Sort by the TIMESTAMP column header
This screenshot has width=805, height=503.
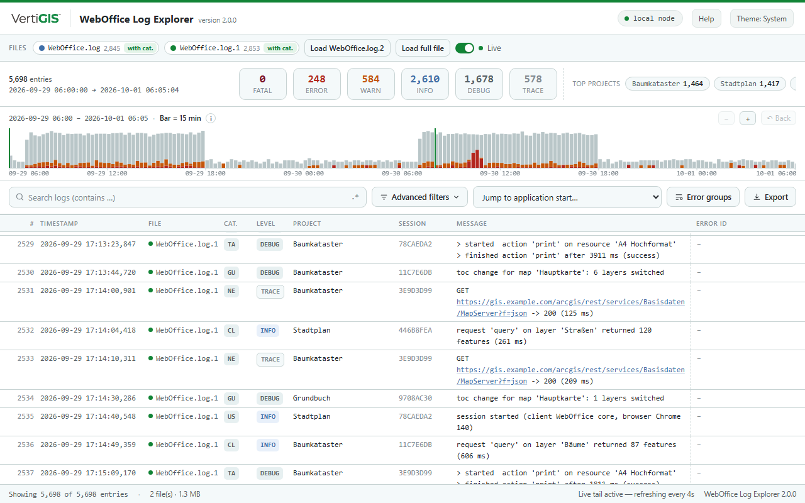(x=59, y=224)
